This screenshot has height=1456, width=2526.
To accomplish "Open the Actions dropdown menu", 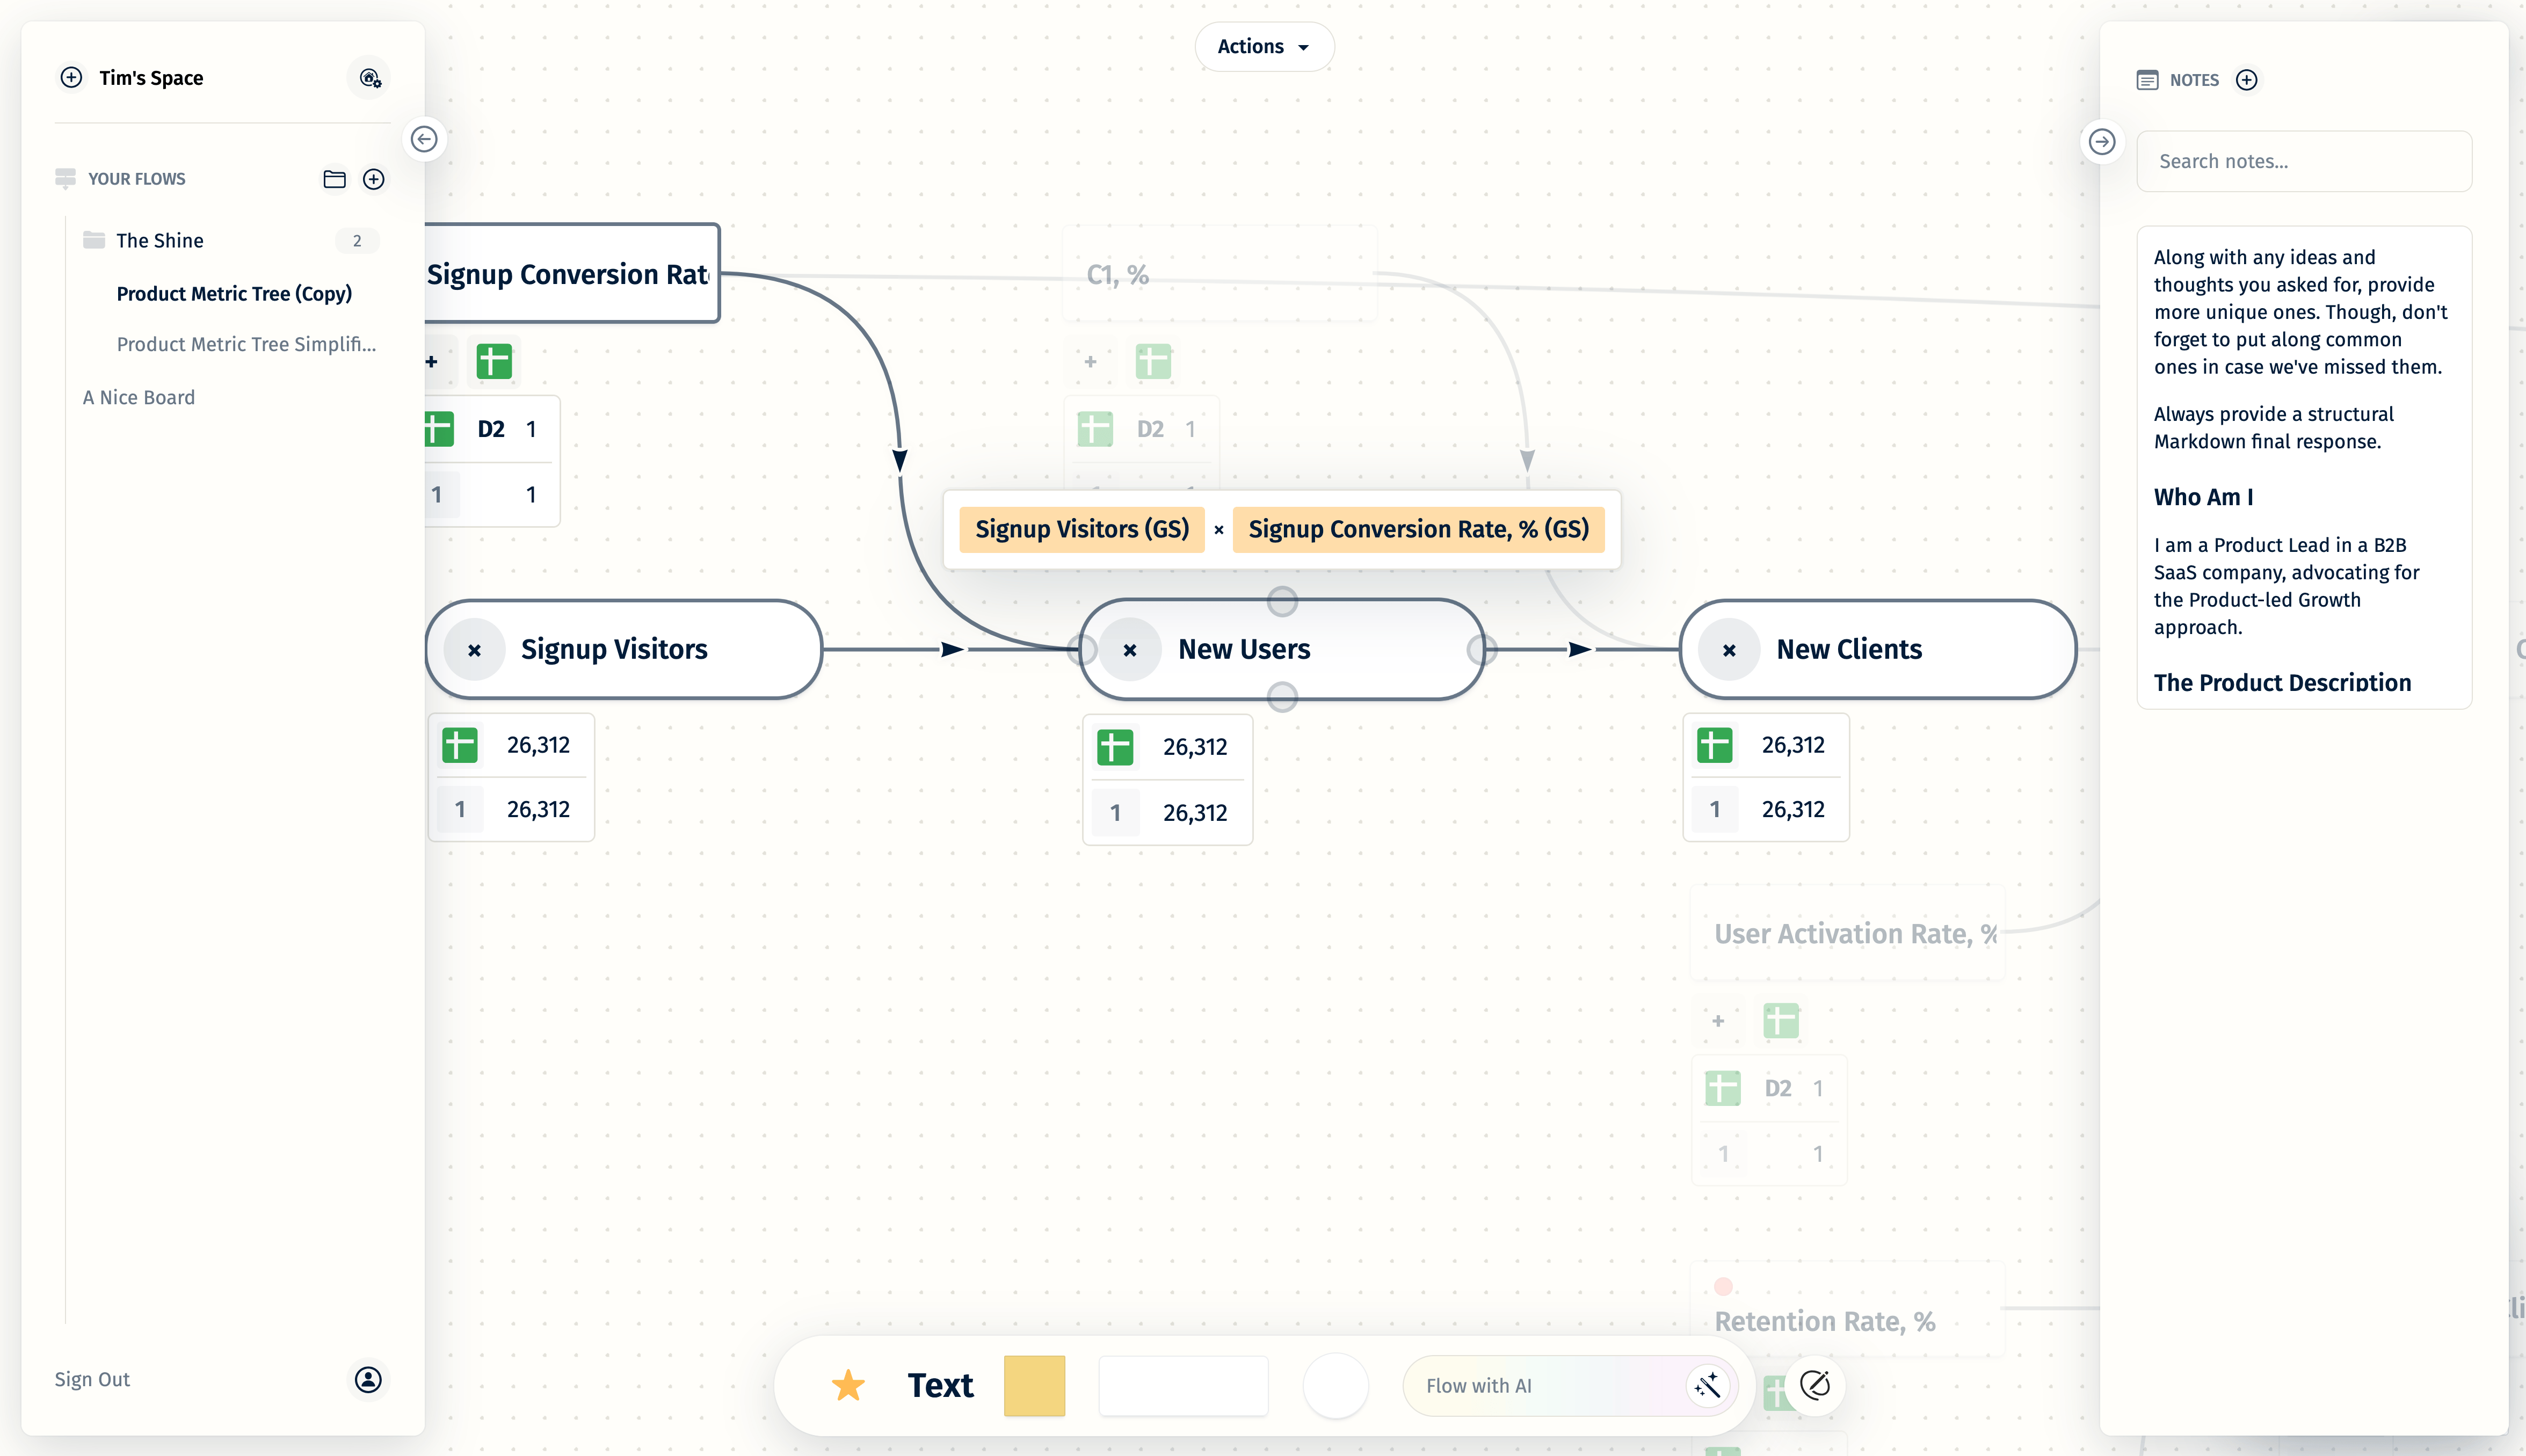I will tap(1263, 47).
